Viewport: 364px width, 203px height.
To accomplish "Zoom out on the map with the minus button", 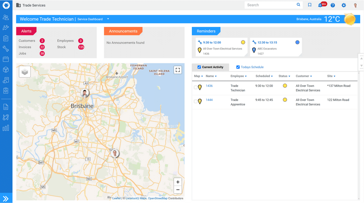I will (x=178, y=190).
